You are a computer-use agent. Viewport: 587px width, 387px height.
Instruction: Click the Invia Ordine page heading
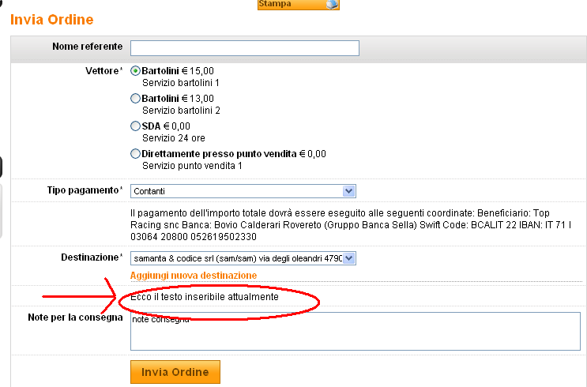51,20
